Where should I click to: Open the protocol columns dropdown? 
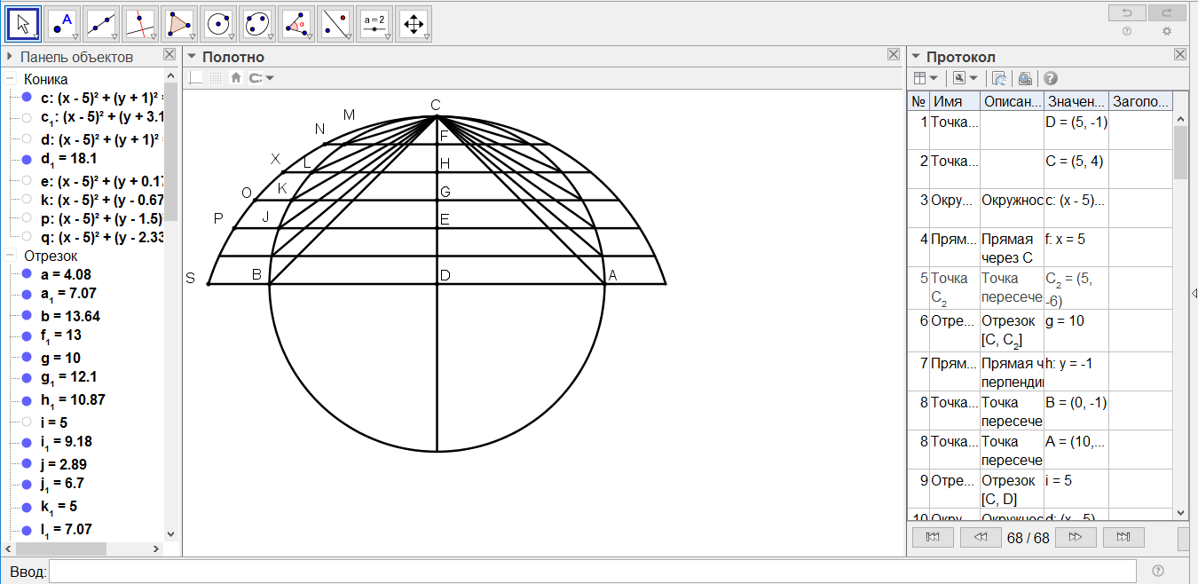925,78
